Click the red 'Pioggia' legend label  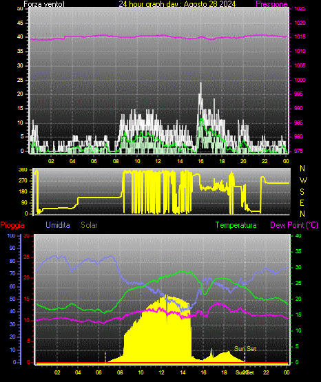tap(12, 225)
